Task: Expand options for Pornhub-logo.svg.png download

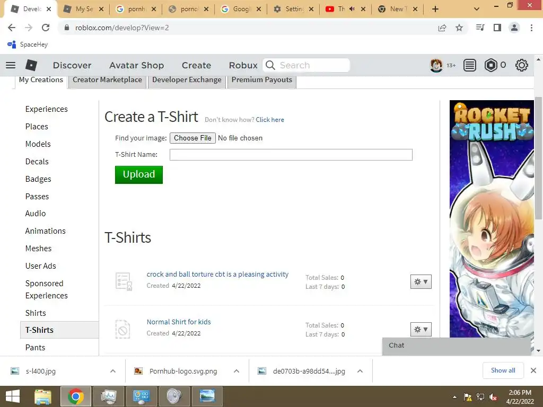Action: (x=237, y=371)
